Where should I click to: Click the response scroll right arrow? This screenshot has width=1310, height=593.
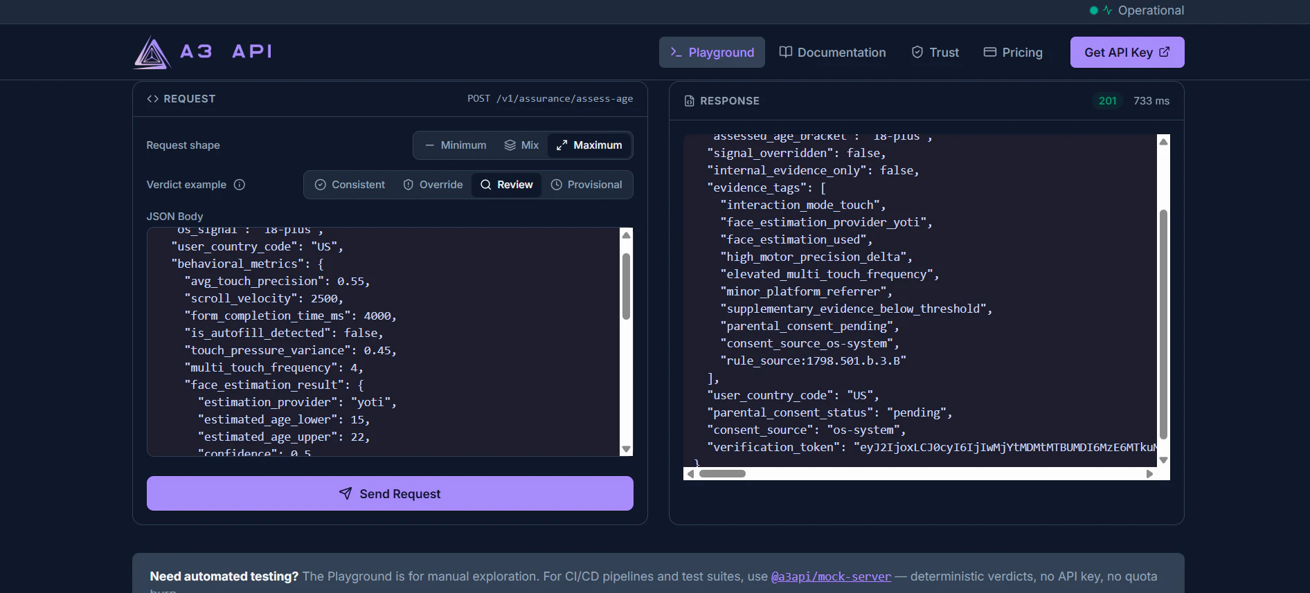[1149, 474]
